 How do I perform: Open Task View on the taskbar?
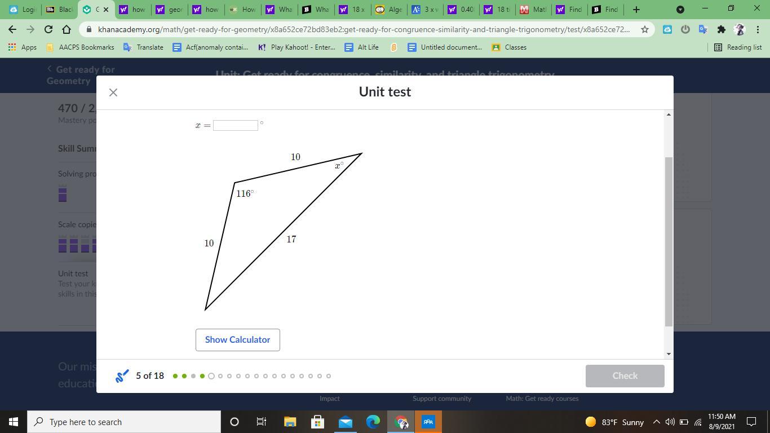click(262, 422)
